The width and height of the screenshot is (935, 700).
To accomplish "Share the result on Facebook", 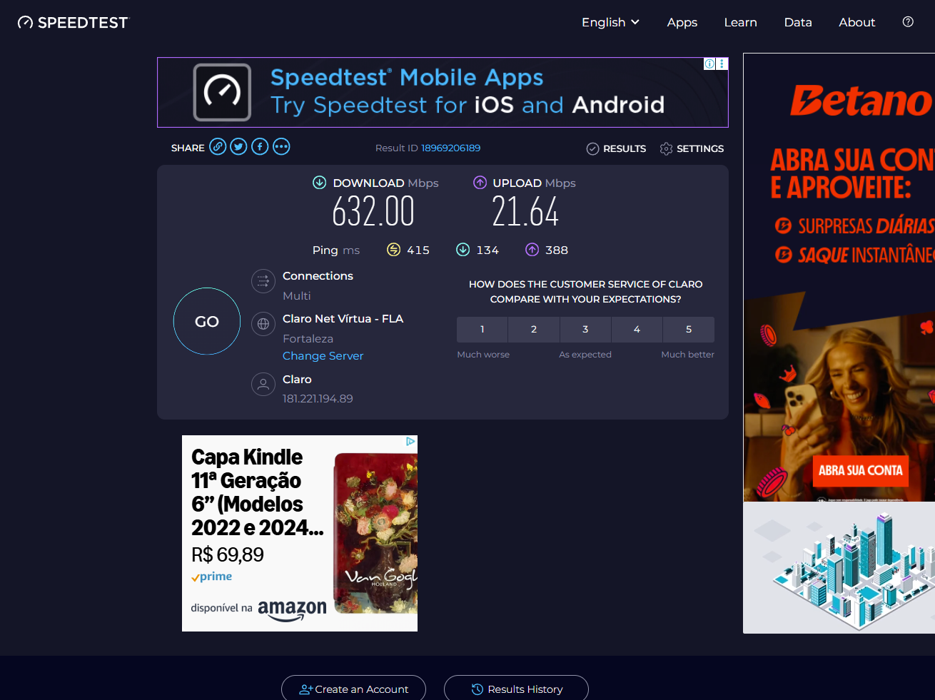I will point(260,146).
